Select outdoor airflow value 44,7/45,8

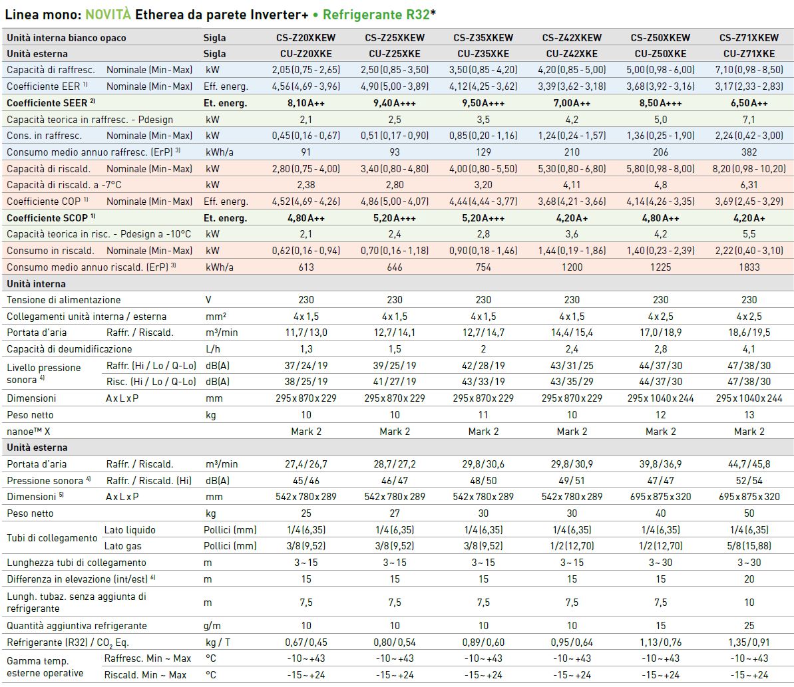coord(749,464)
